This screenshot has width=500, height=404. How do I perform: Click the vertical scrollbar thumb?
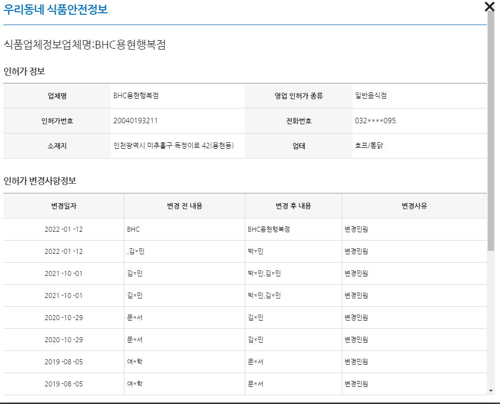point(491,131)
